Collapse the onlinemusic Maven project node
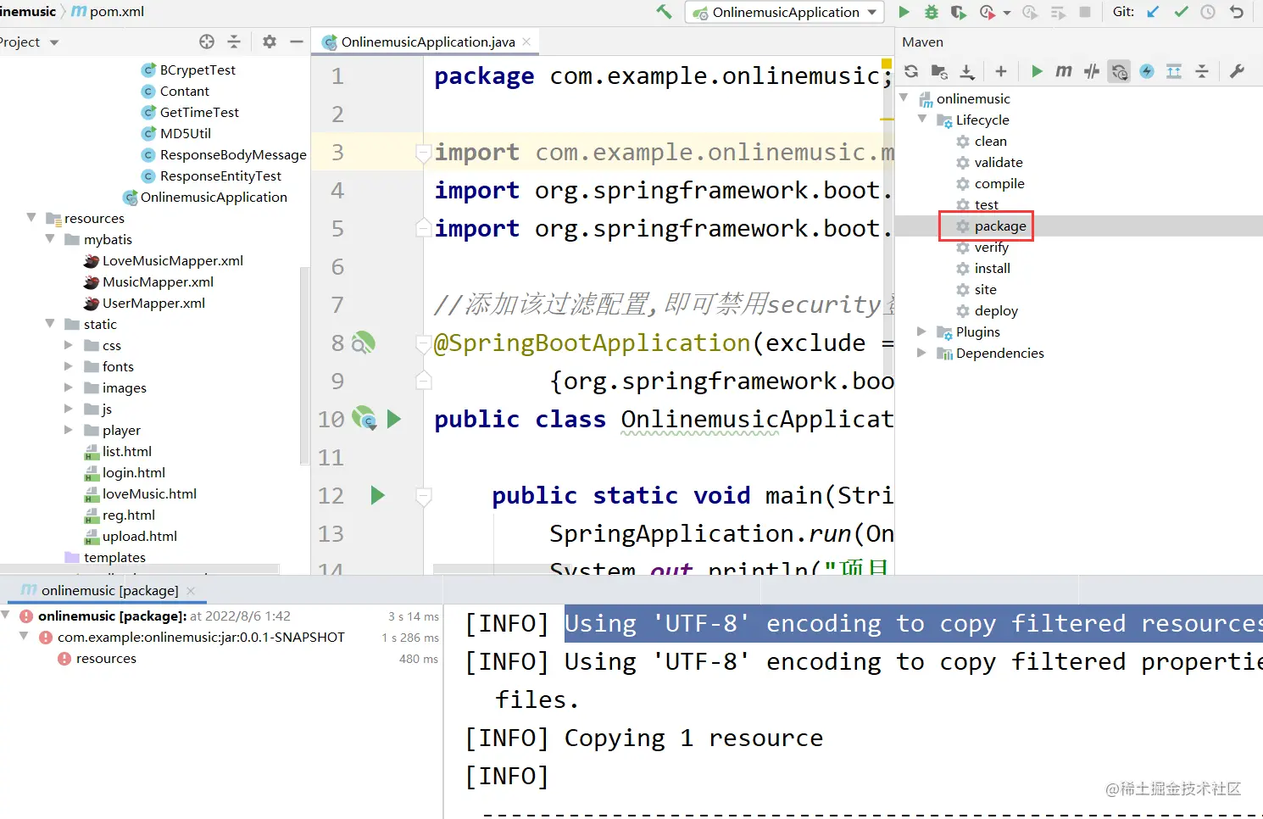The width and height of the screenshot is (1263, 819). pyautogui.click(x=904, y=98)
